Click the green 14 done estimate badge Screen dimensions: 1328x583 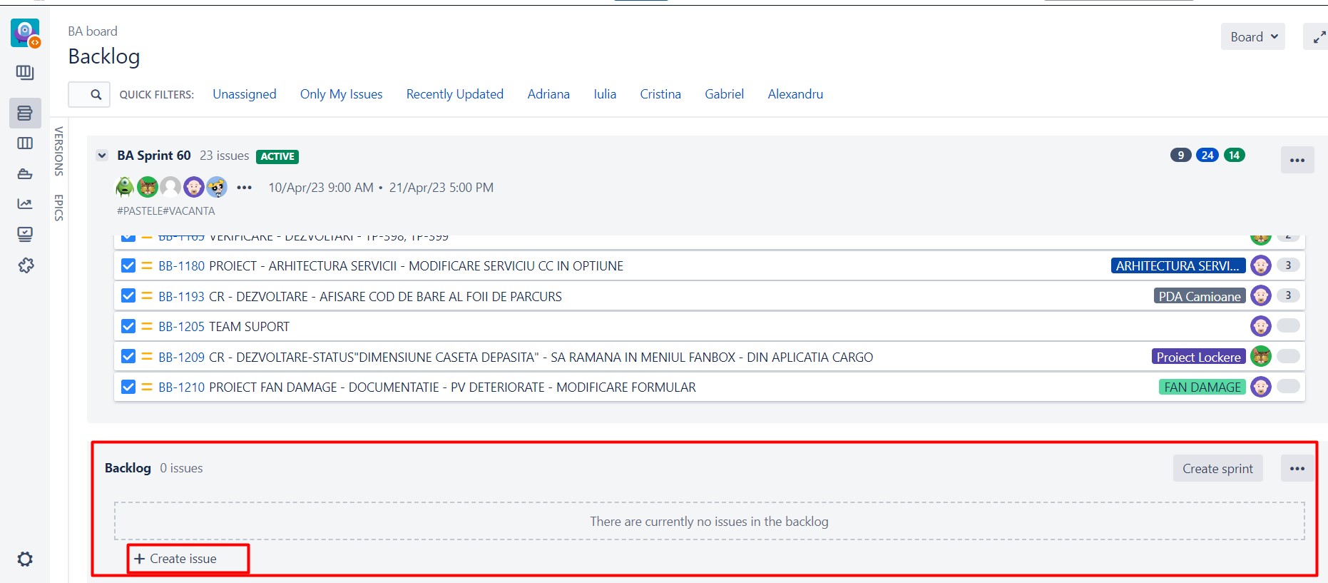[1235, 155]
